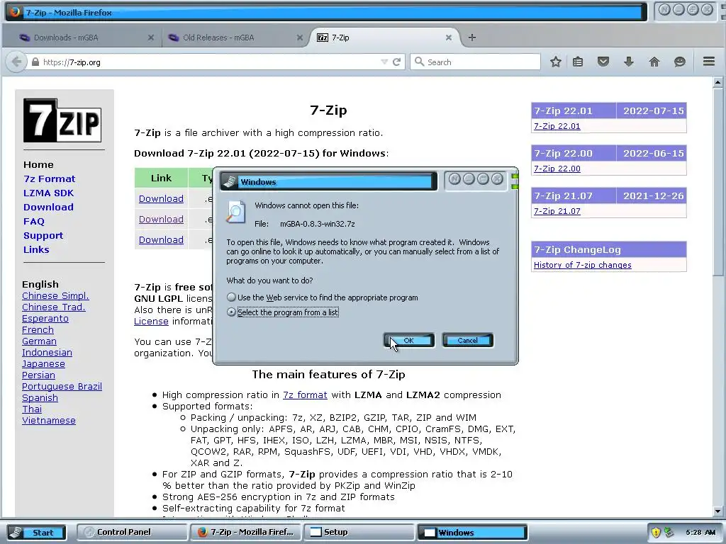Viewport: 726px width, 544px height.
Task: Go to the Firefox home page icon
Action: 654,62
